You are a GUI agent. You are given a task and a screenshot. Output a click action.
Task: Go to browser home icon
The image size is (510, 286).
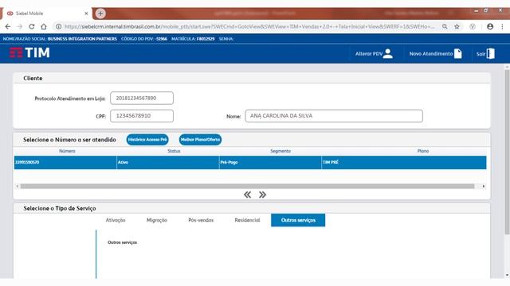click(44, 26)
